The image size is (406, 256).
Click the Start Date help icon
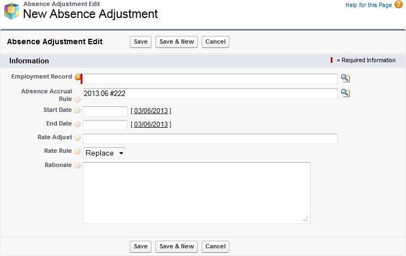point(77,111)
